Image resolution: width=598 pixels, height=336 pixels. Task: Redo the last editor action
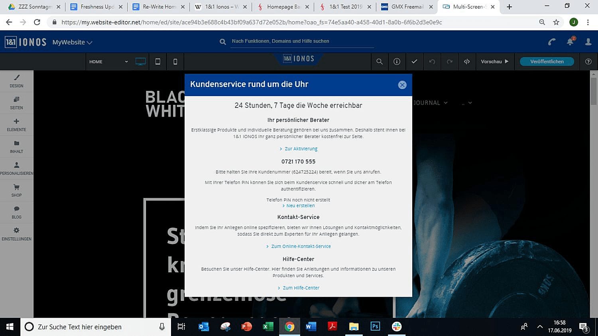coord(449,61)
